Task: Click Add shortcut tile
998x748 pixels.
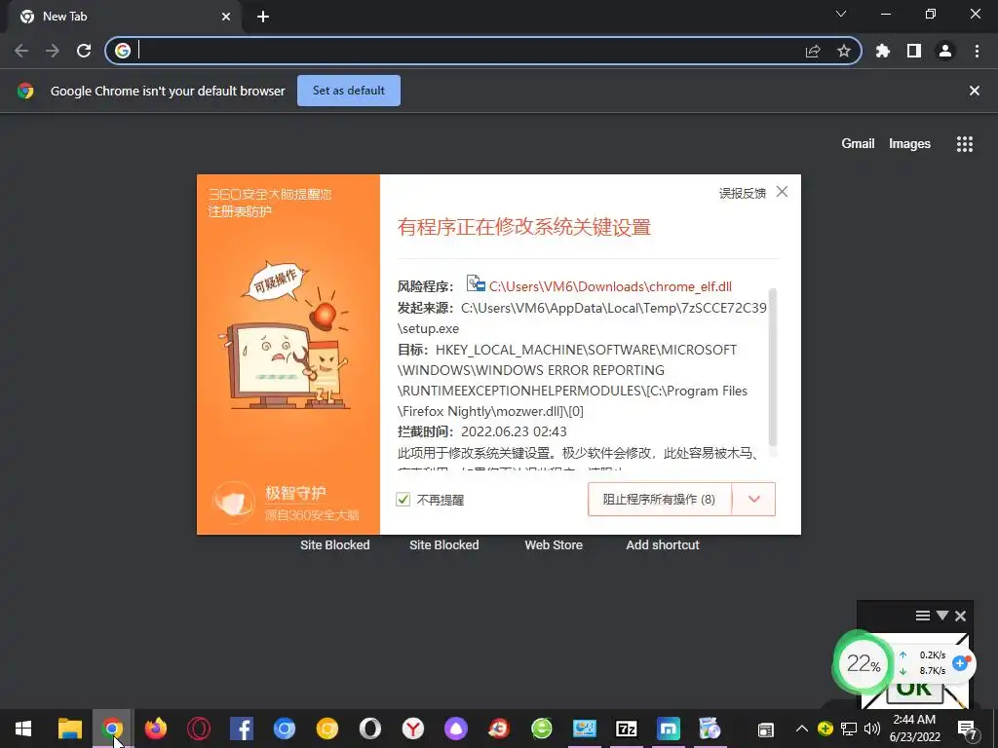Action: (663, 545)
